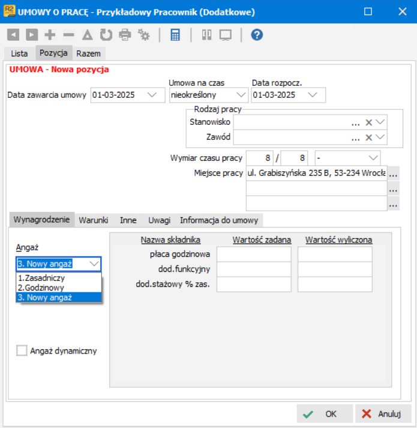
Task: Expand the Stanowisko dropdown arrow
Action: (380, 122)
